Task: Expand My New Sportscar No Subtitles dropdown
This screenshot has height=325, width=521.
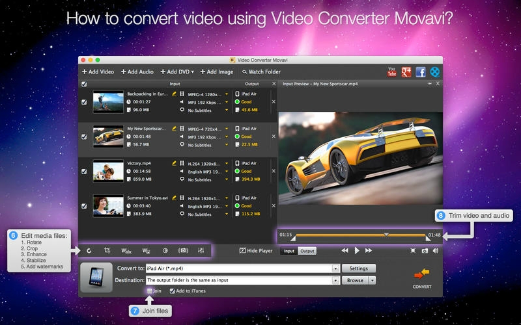Action: pyautogui.click(x=227, y=144)
